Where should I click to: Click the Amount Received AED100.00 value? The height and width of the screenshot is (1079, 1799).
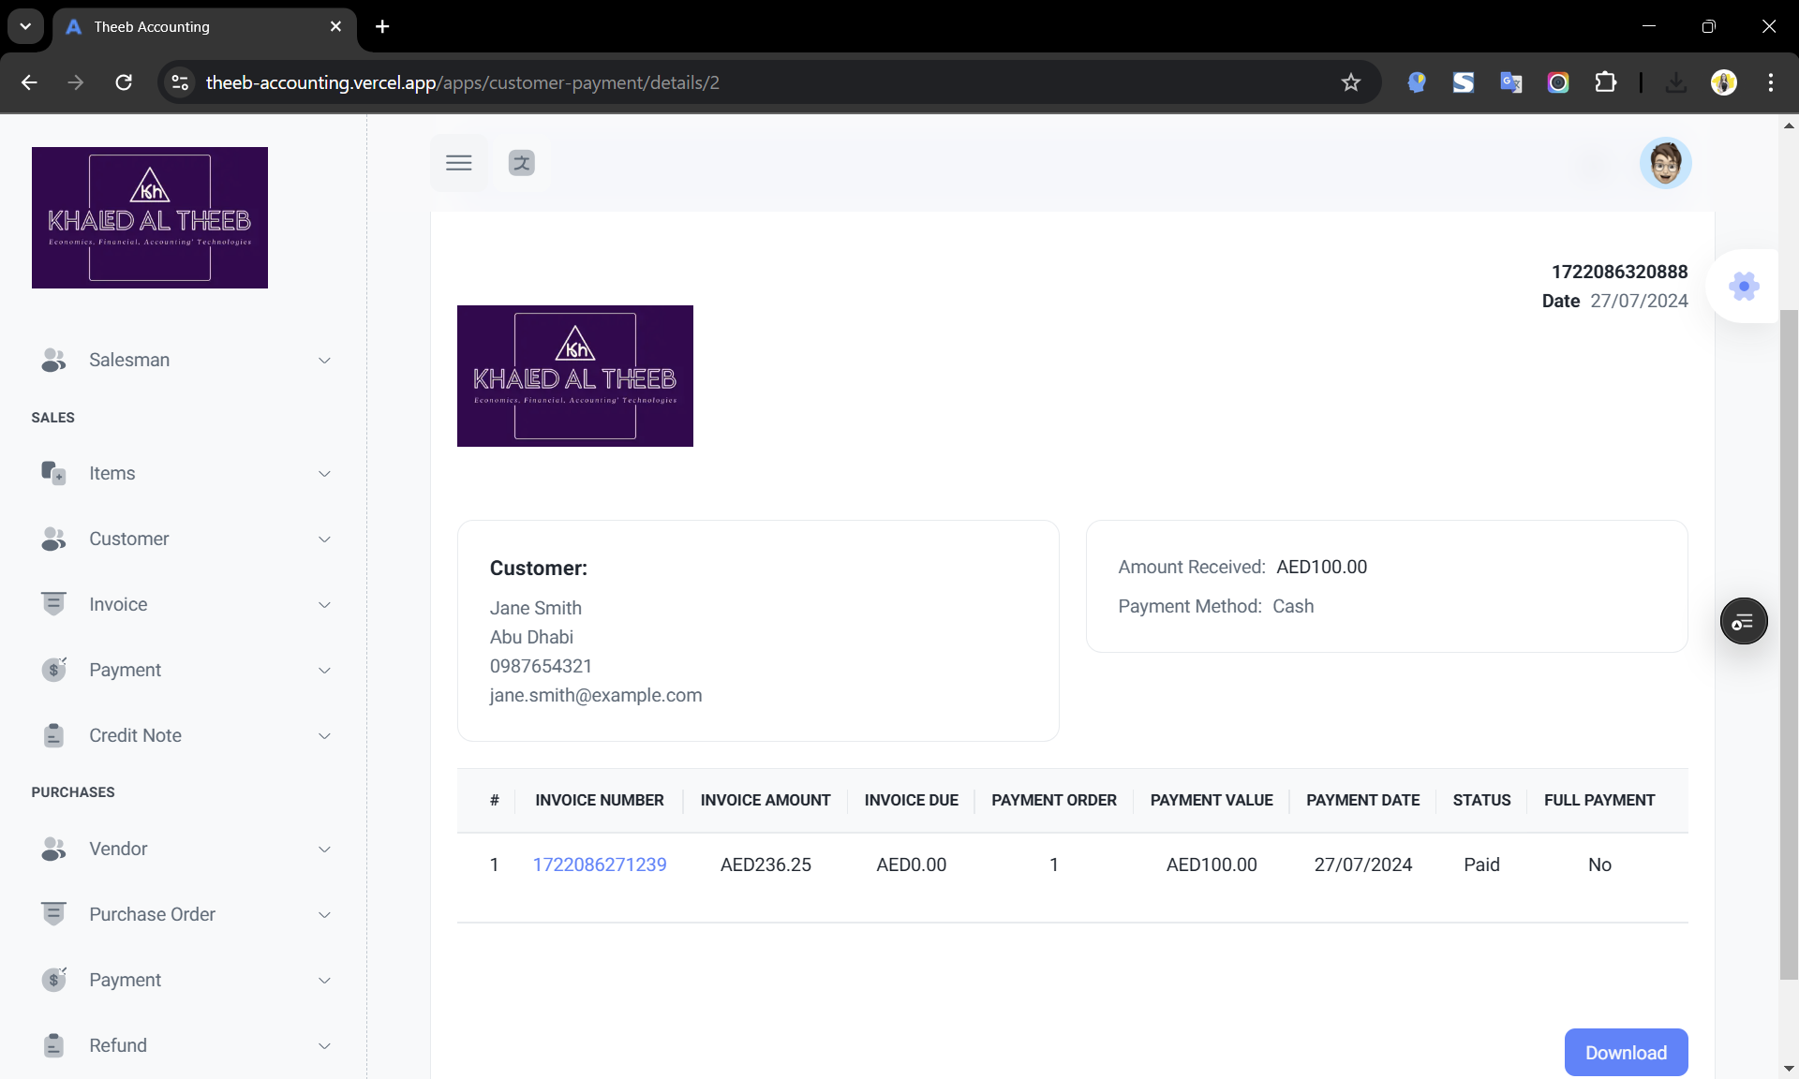(1321, 567)
